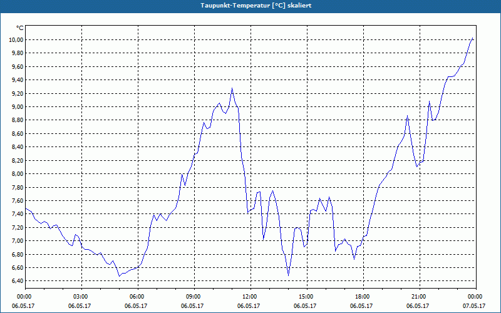Select the 03:00 time label
Viewport: 501px width, 313px height.
point(81,297)
